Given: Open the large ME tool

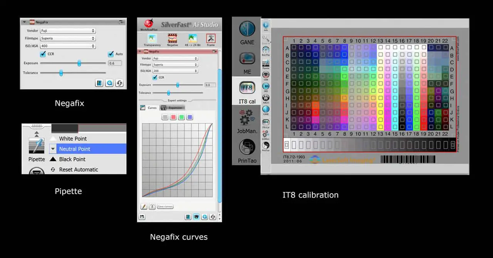Looking at the screenshot, I should 247,59.
